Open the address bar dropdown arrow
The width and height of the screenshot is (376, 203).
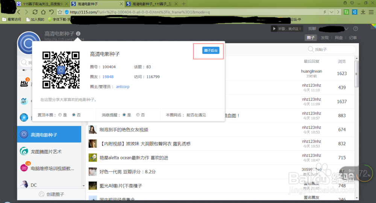tap(332, 12)
